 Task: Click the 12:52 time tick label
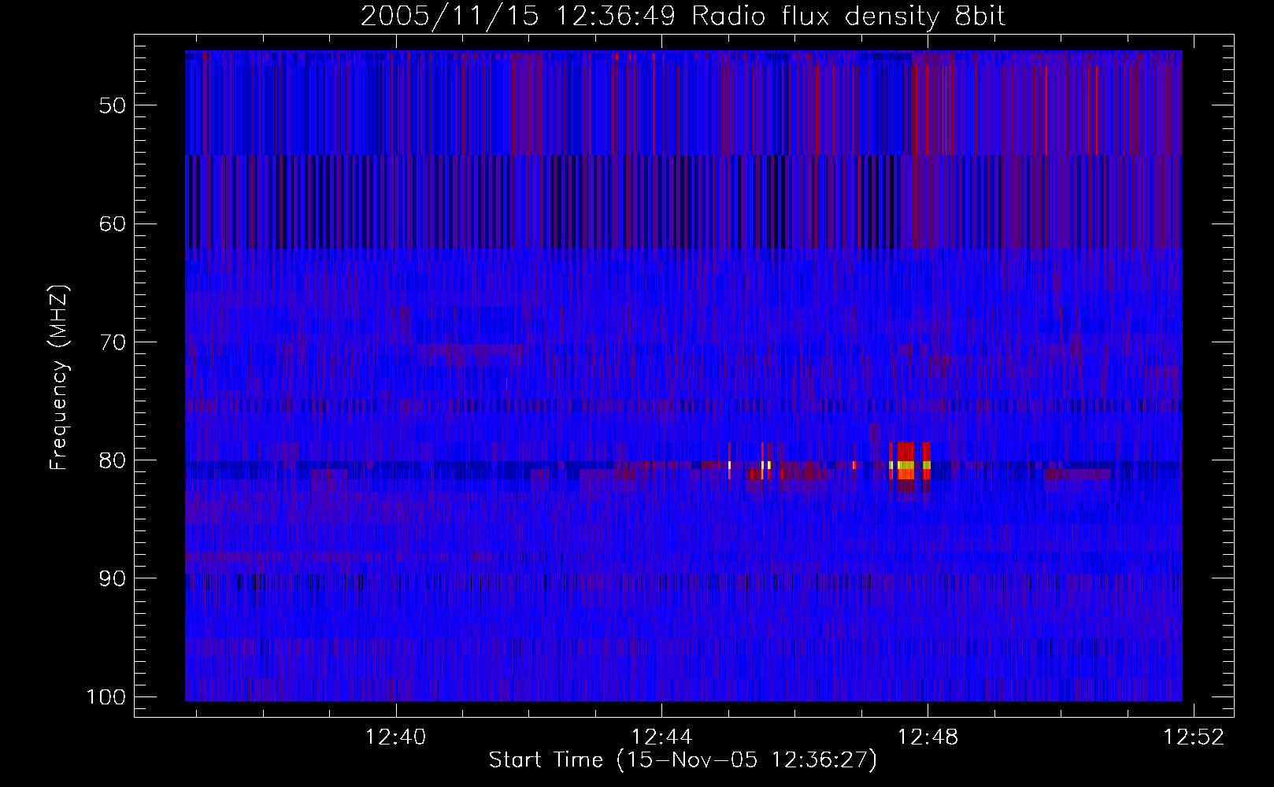point(1194,737)
